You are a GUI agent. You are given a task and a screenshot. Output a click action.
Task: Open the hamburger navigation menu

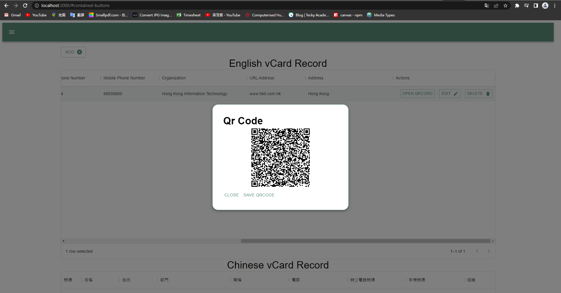12,32
